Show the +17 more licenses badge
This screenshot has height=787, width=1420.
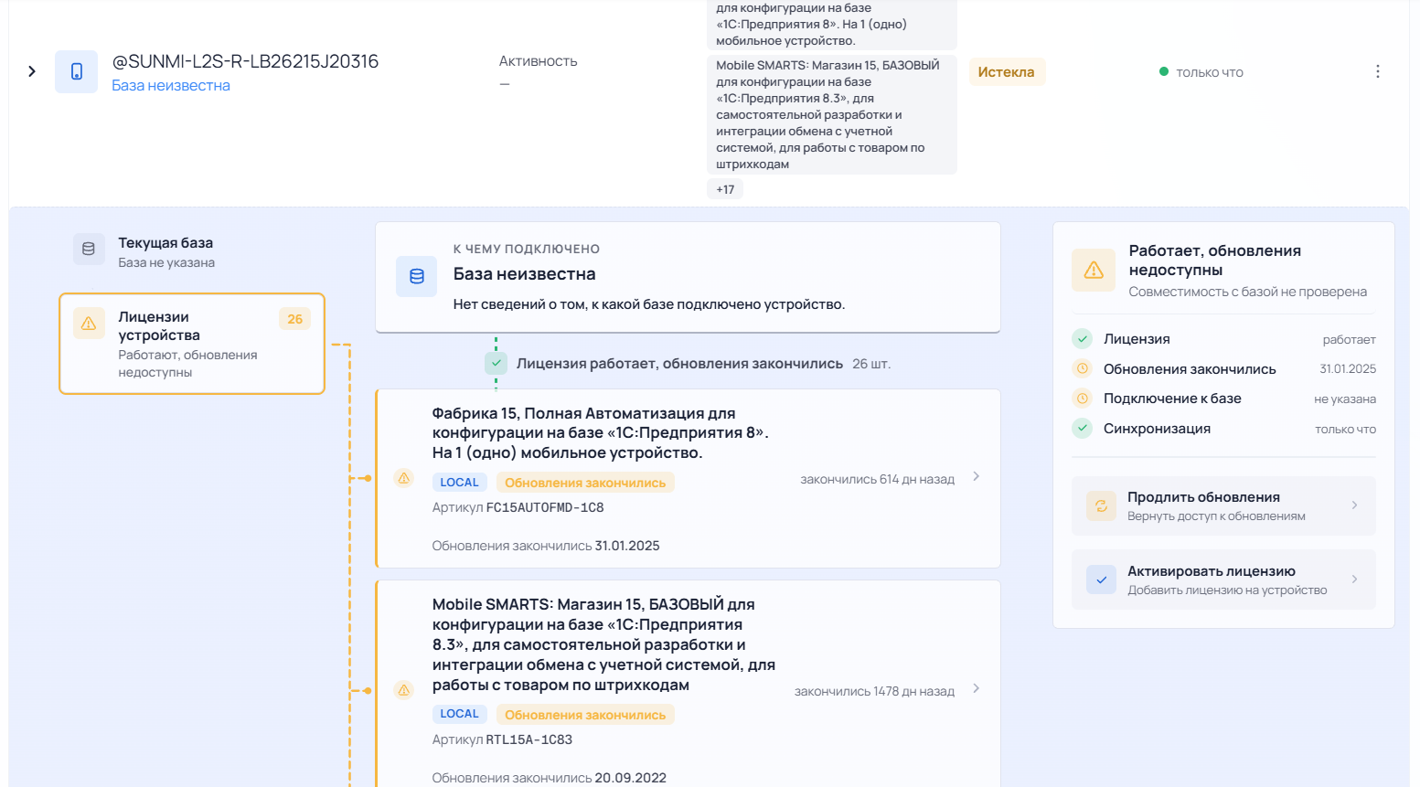point(725,189)
